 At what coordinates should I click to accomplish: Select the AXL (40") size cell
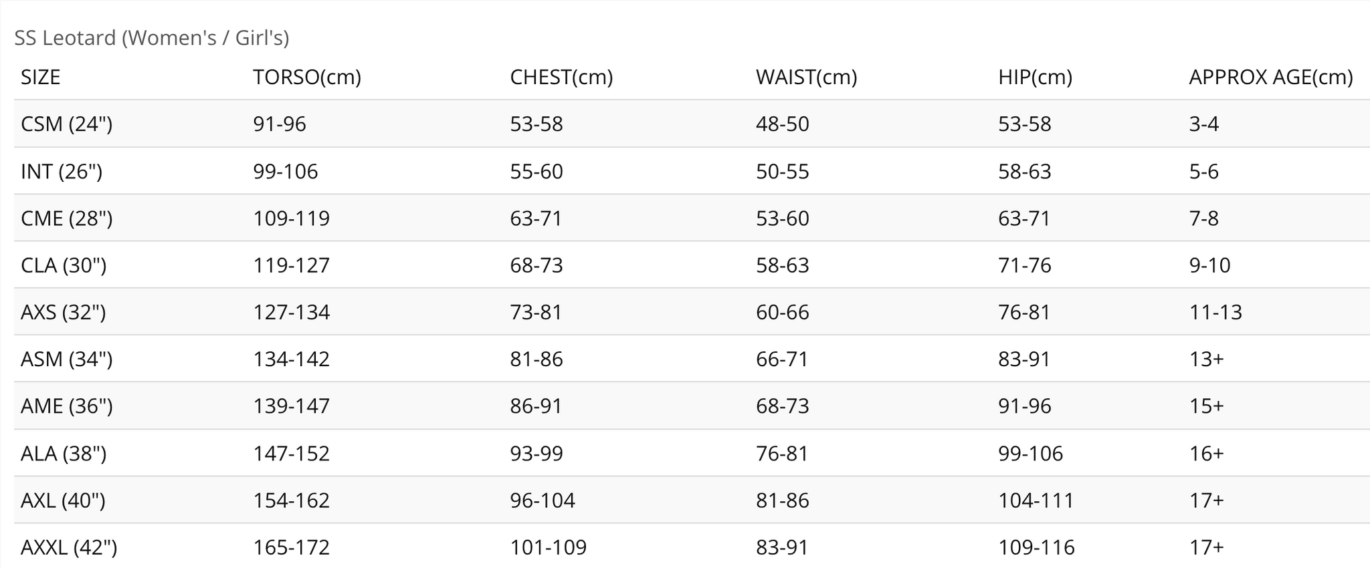[x=64, y=501]
